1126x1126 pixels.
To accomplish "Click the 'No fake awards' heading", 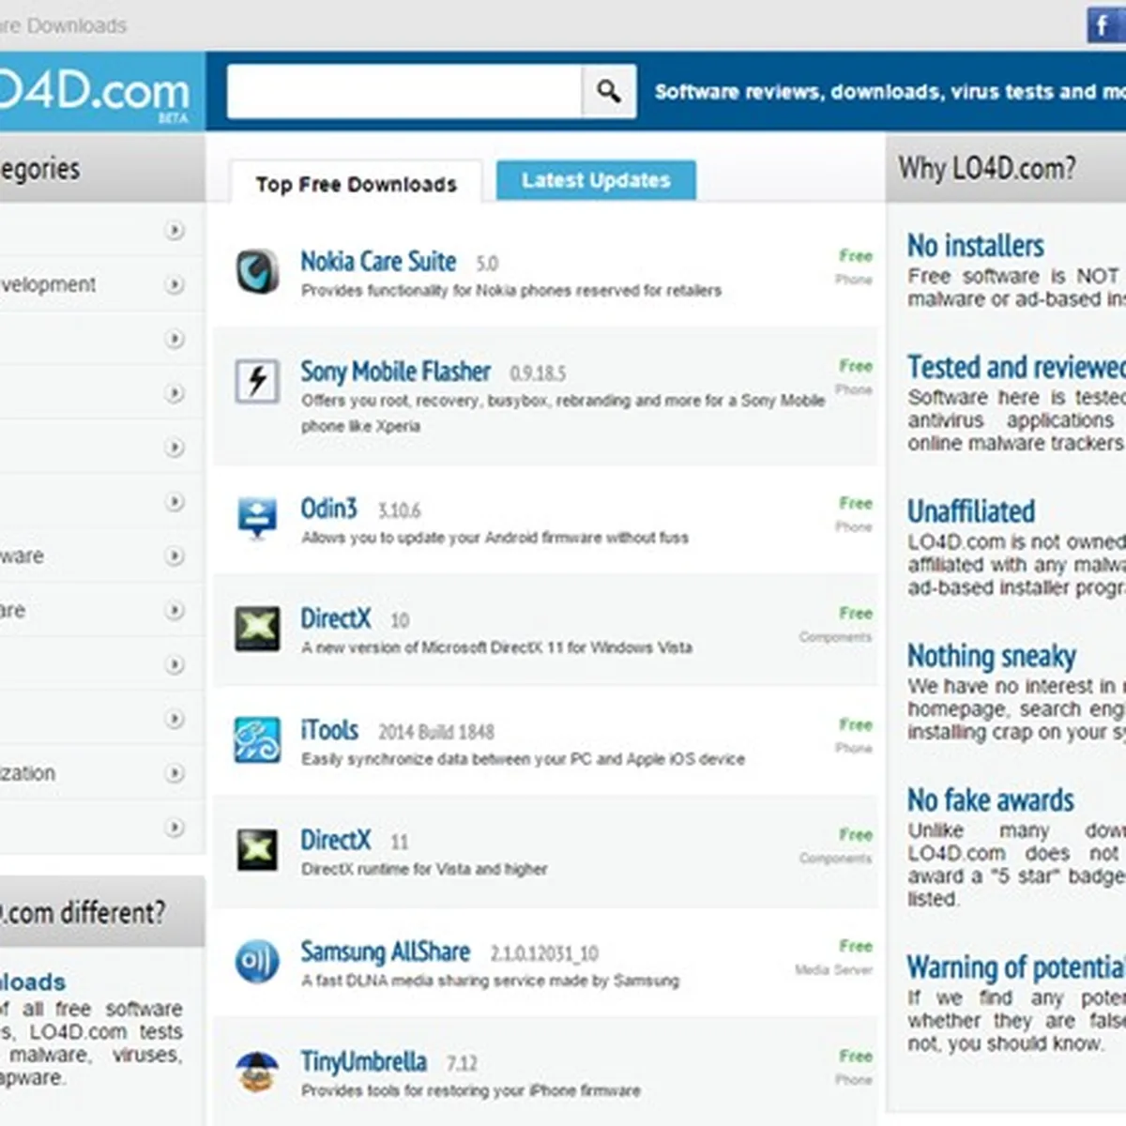I will click(990, 800).
